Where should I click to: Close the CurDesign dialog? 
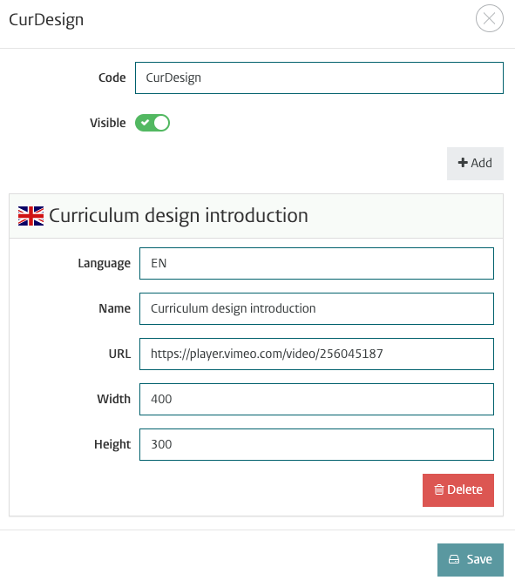tap(489, 18)
